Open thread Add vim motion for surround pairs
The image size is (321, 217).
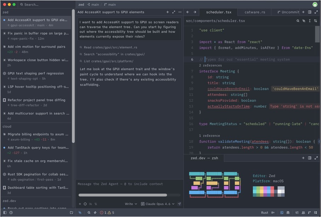pyautogui.click(x=36, y=49)
